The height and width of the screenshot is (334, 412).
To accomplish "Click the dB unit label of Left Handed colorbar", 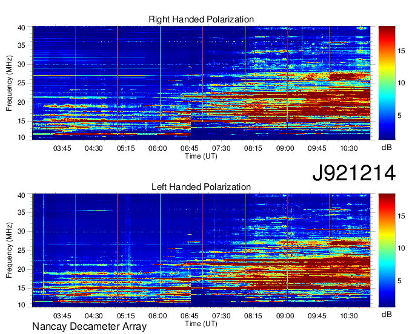I will [387, 314].
